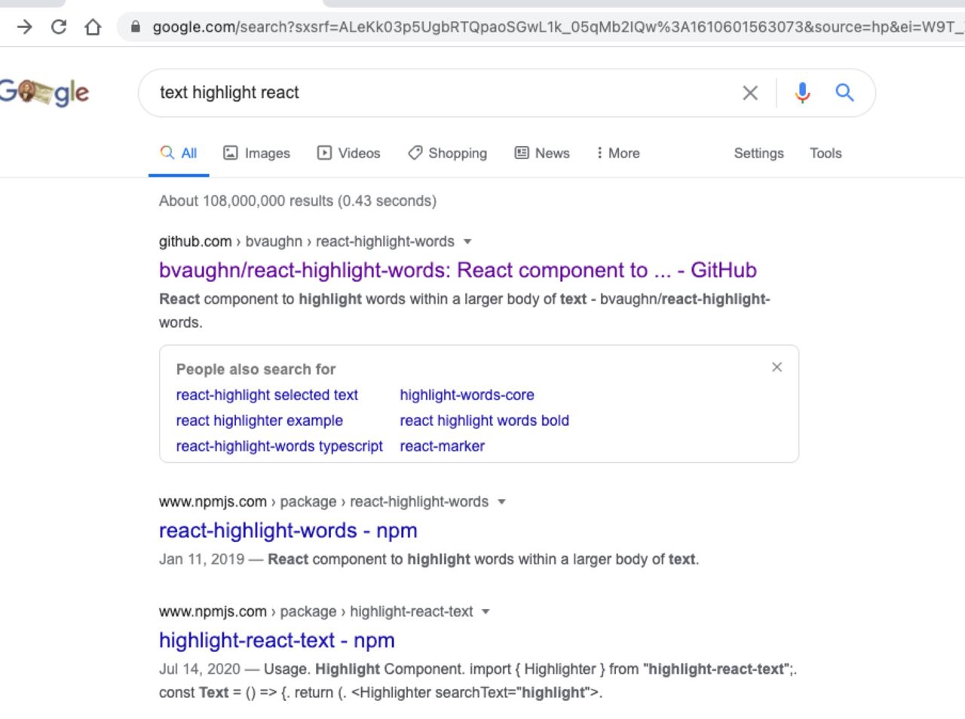The height and width of the screenshot is (719, 965).
Task: Clear the search box with the X icon
Action: [749, 93]
